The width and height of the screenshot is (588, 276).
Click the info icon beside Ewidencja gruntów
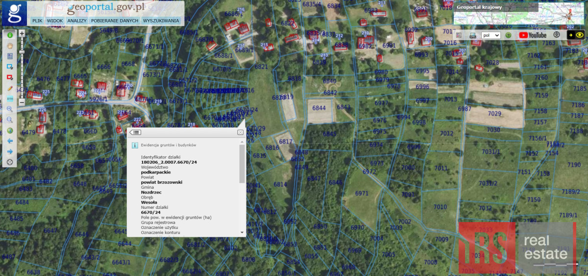point(135,145)
